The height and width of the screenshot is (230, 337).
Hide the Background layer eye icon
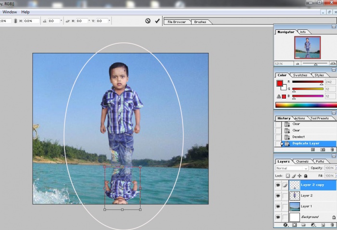tap(278, 217)
